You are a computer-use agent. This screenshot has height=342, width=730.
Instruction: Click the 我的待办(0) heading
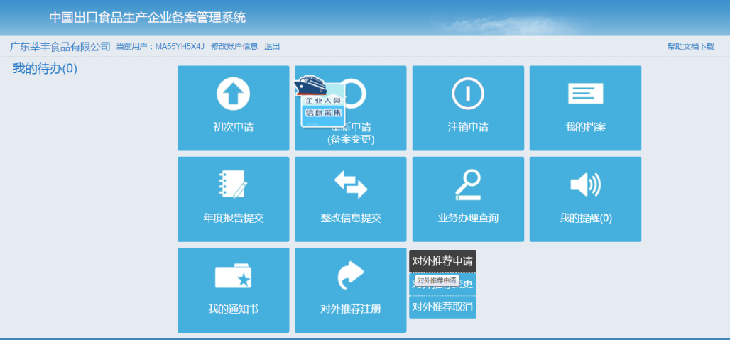(45, 69)
